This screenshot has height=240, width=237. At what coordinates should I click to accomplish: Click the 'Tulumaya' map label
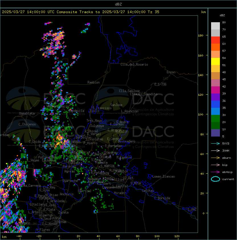97,126
